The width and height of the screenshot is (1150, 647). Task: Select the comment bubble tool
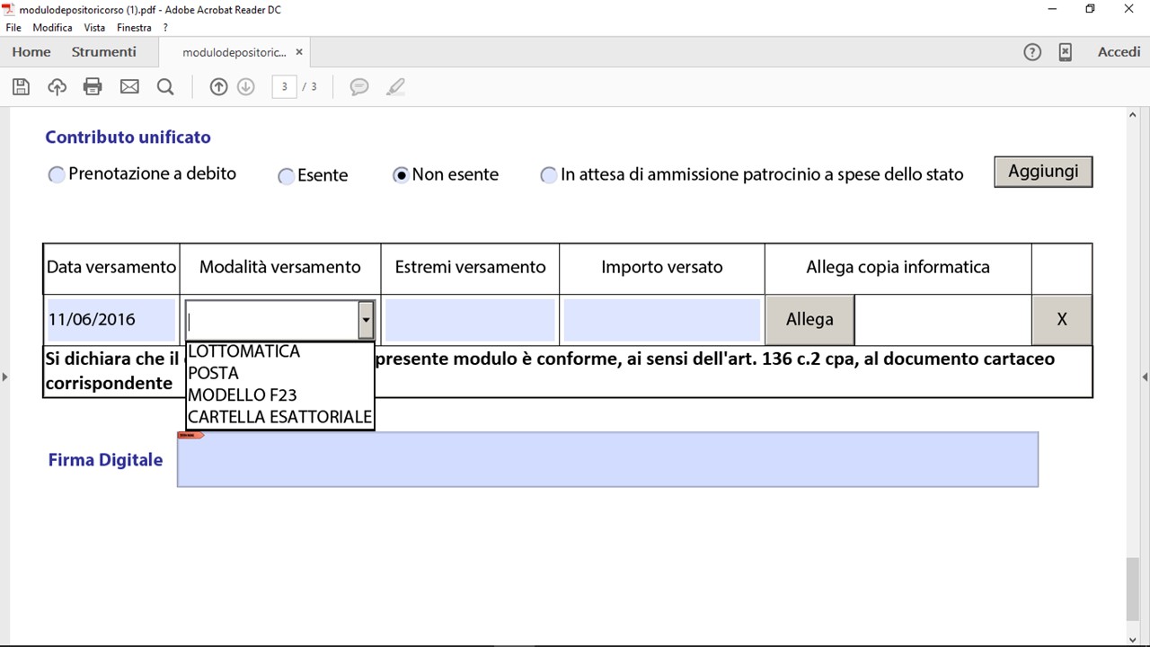(359, 87)
